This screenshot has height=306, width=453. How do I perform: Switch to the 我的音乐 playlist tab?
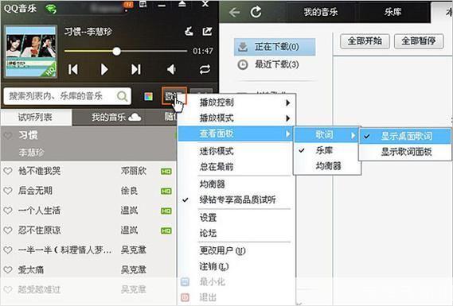coord(109,117)
